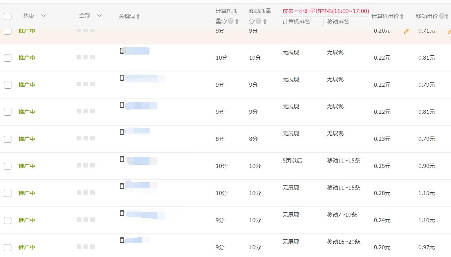Click the 计算机质量分 sort arrow
This screenshot has width=451, height=257.
(237, 22)
